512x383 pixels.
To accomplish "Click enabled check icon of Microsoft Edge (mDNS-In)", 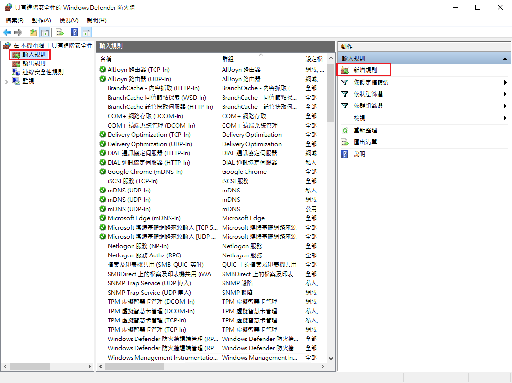I will tap(103, 218).
